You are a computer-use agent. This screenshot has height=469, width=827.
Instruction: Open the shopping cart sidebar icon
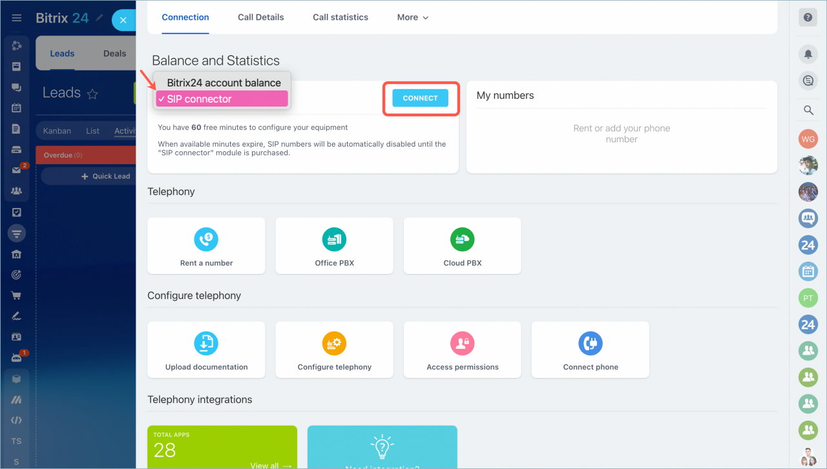pyautogui.click(x=17, y=296)
